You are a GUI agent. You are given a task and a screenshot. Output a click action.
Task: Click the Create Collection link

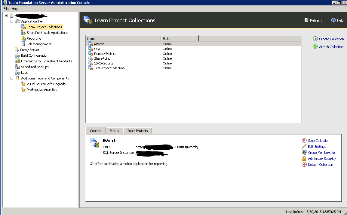(331, 39)
